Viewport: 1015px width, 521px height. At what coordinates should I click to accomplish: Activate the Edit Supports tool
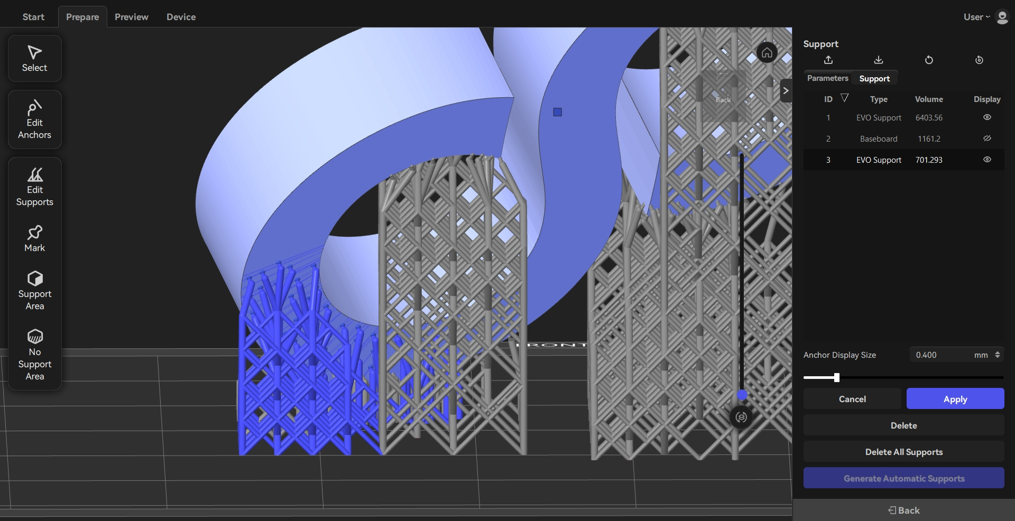[34, 187]
